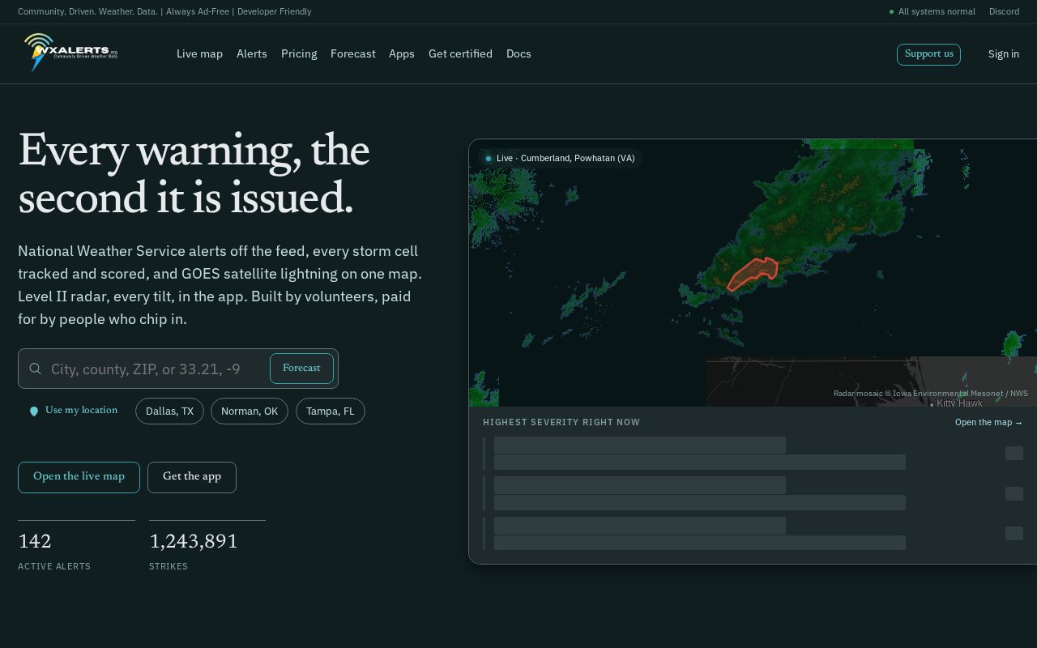Click the WXAlerts logo
This screenshot has height=648, width=1037.
click(70, 53)
